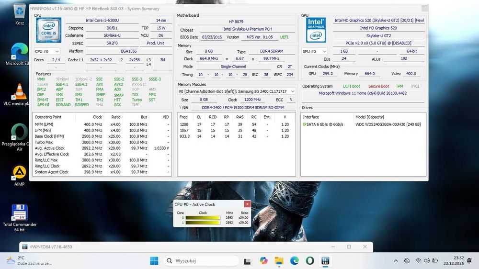Expand the memory module selector dropdown

pos(237,91)
